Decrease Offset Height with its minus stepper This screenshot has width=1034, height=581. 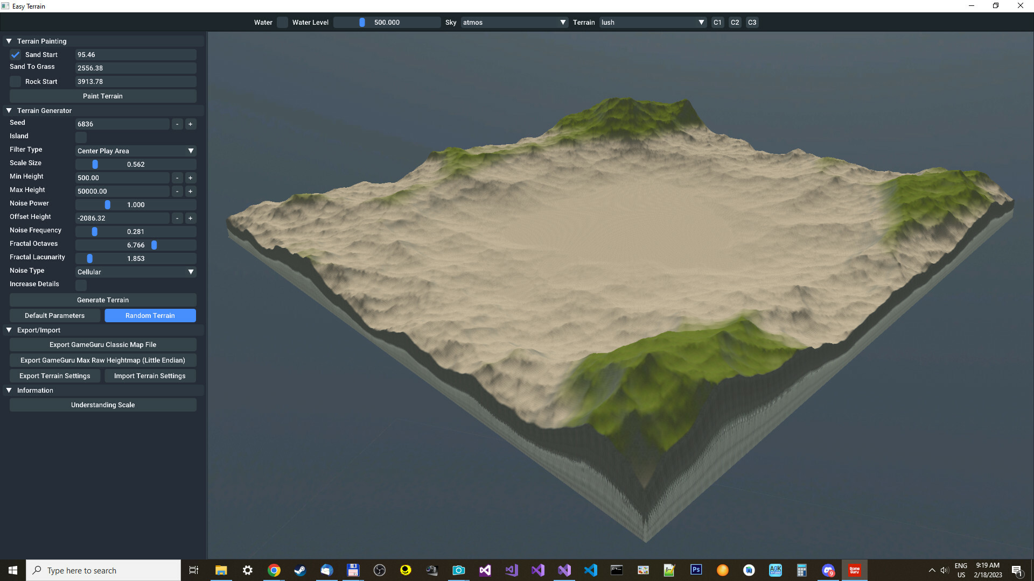click(x=177, y=218)
